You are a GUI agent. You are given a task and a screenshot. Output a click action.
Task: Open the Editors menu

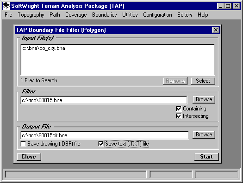point(185,15)
